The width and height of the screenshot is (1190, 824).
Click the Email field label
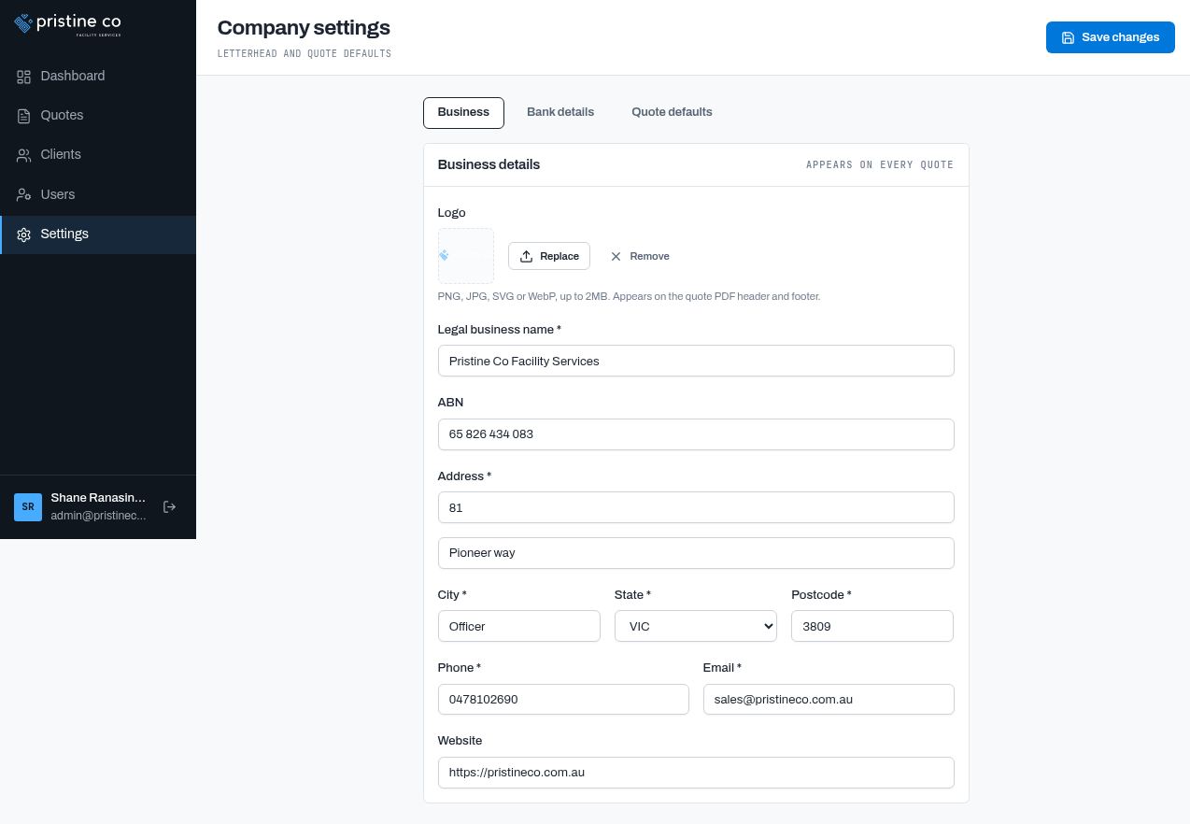[722, 668]
